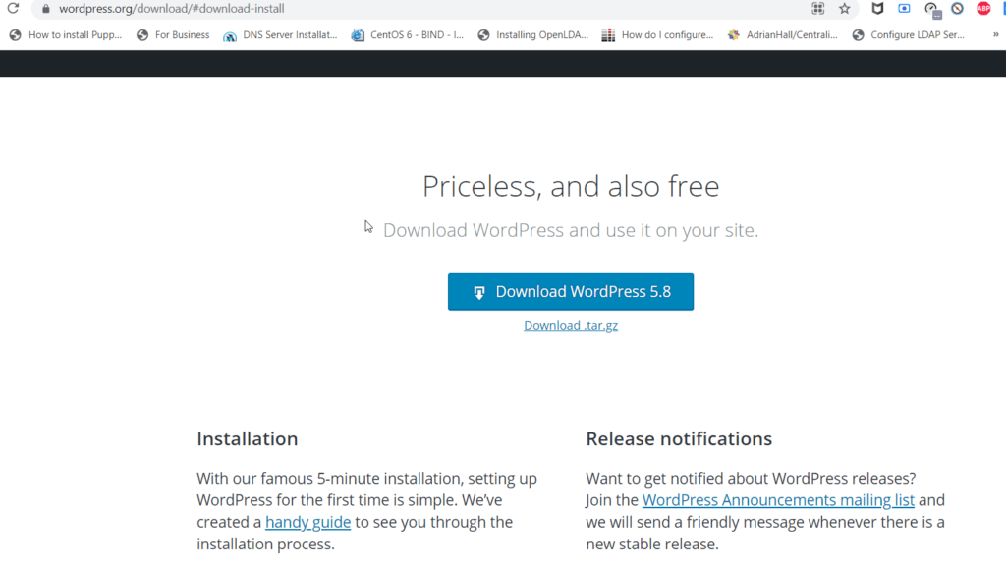Open the McAfee shield extension icon

coord(877,8)
